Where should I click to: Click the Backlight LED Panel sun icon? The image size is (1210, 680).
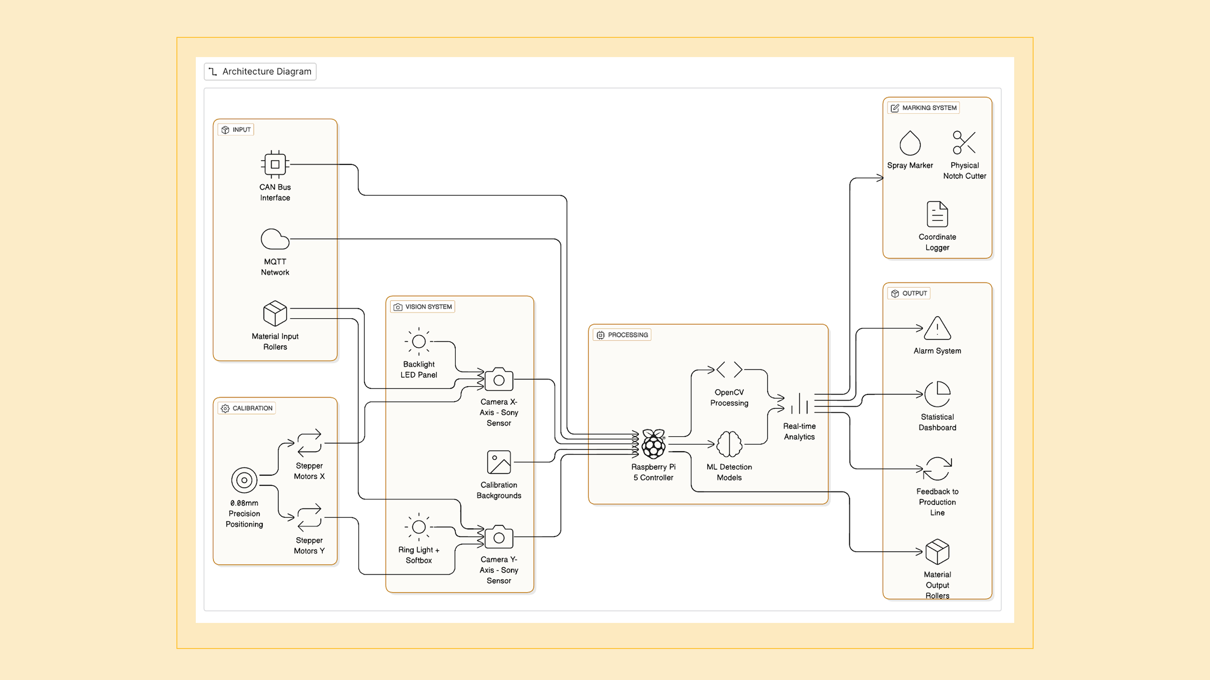click(418, 342)
